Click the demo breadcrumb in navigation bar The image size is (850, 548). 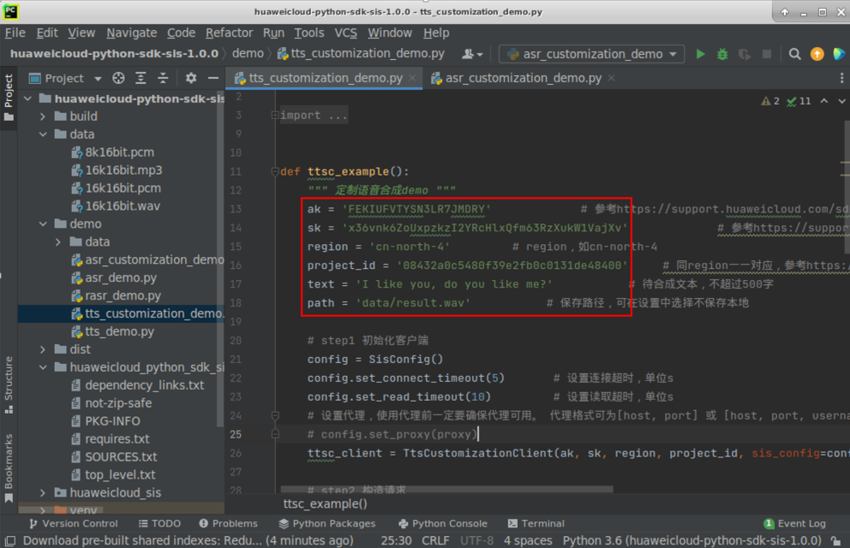coord(248,54)
